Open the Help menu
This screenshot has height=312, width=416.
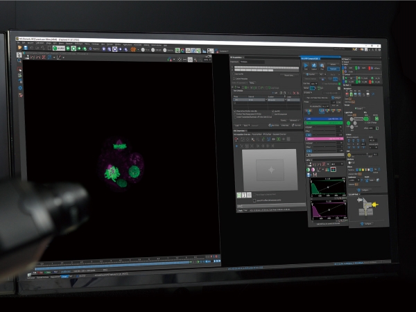[x=165, y=45]
